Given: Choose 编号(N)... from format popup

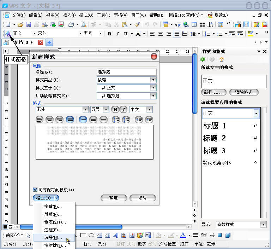Looking at the screenshot, I should pos(54,238).
